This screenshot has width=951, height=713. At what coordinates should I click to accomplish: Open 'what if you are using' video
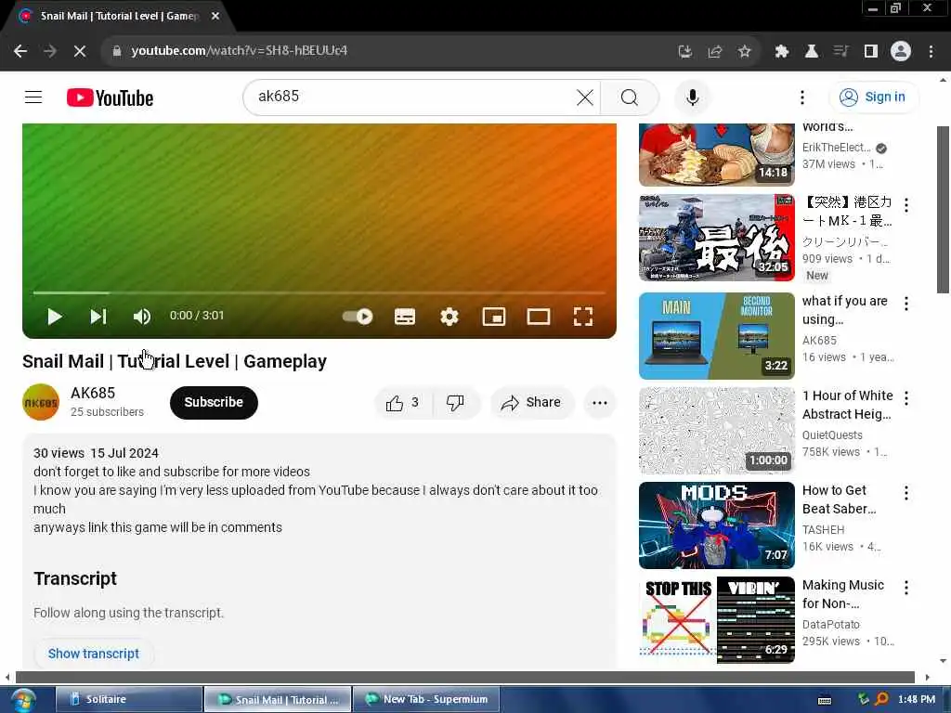(716, 336)
